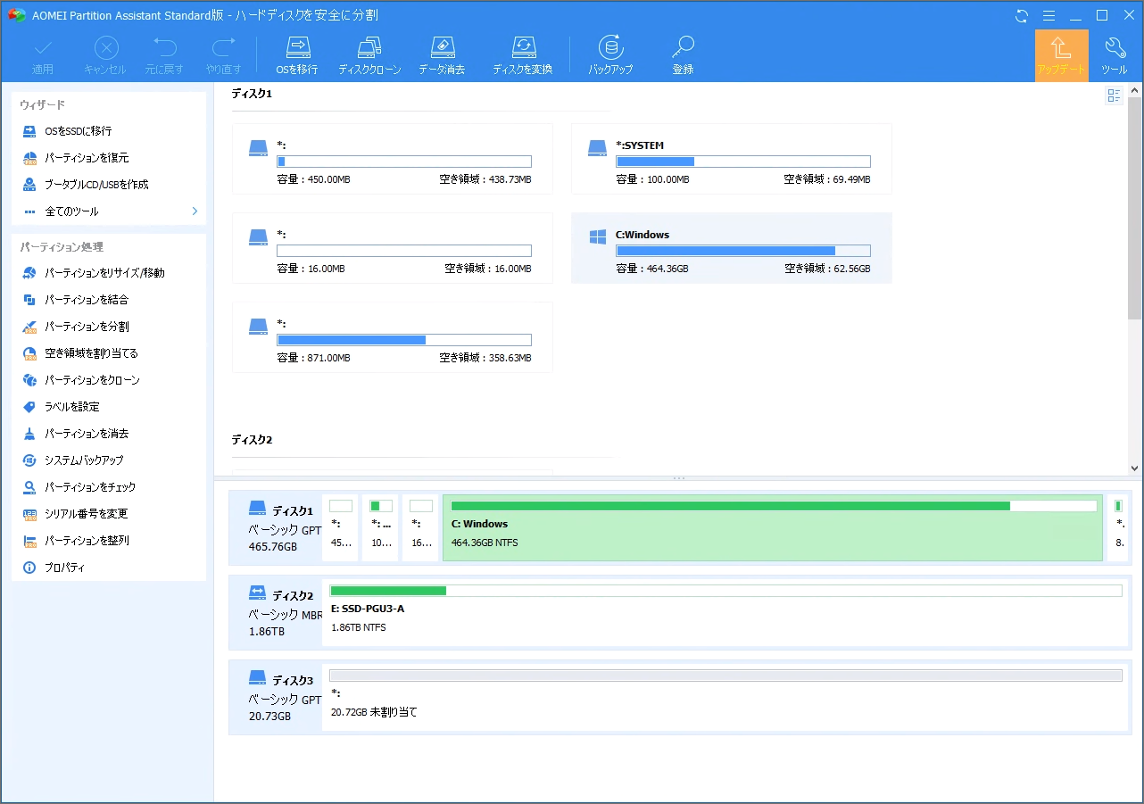1144x804 pixels.
Task: Select パーティションをリサイズ/移動 in sidebar
Action: 104,273
